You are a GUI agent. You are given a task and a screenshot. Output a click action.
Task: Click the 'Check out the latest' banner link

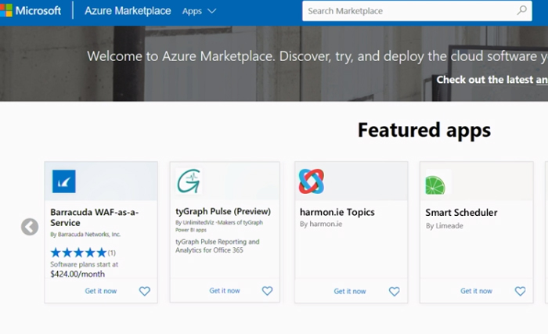point(492,80)
